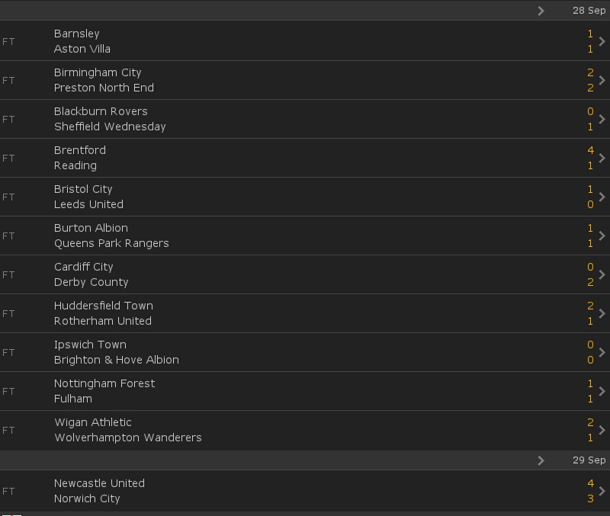Click FT status of Brentford match

click(8, 159)
